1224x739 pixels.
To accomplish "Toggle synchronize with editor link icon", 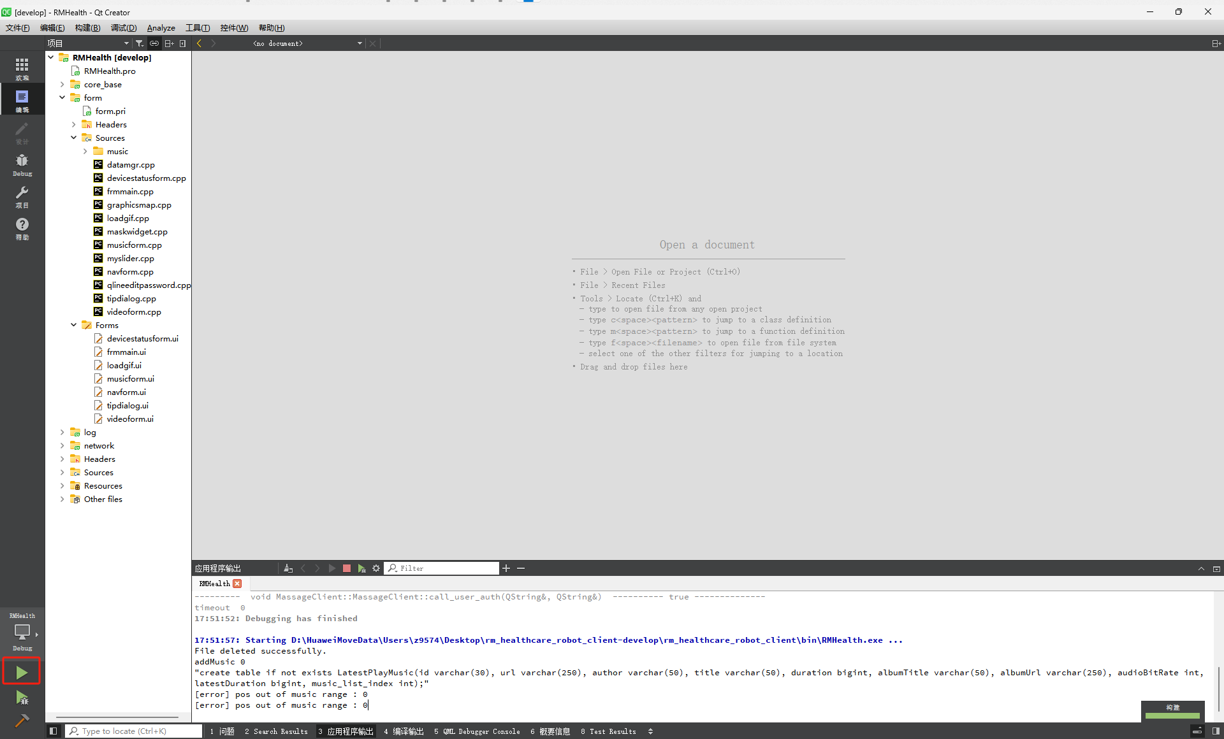I will coord(154,43).
